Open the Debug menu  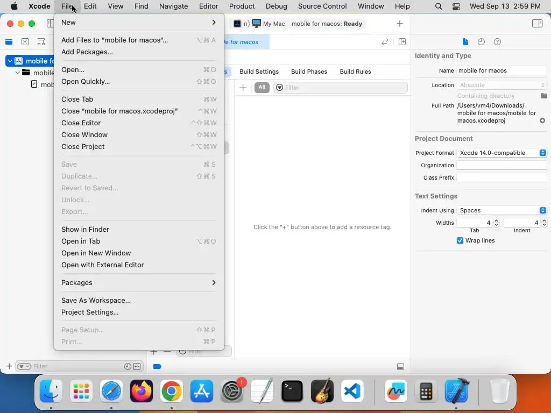(276, 6)
